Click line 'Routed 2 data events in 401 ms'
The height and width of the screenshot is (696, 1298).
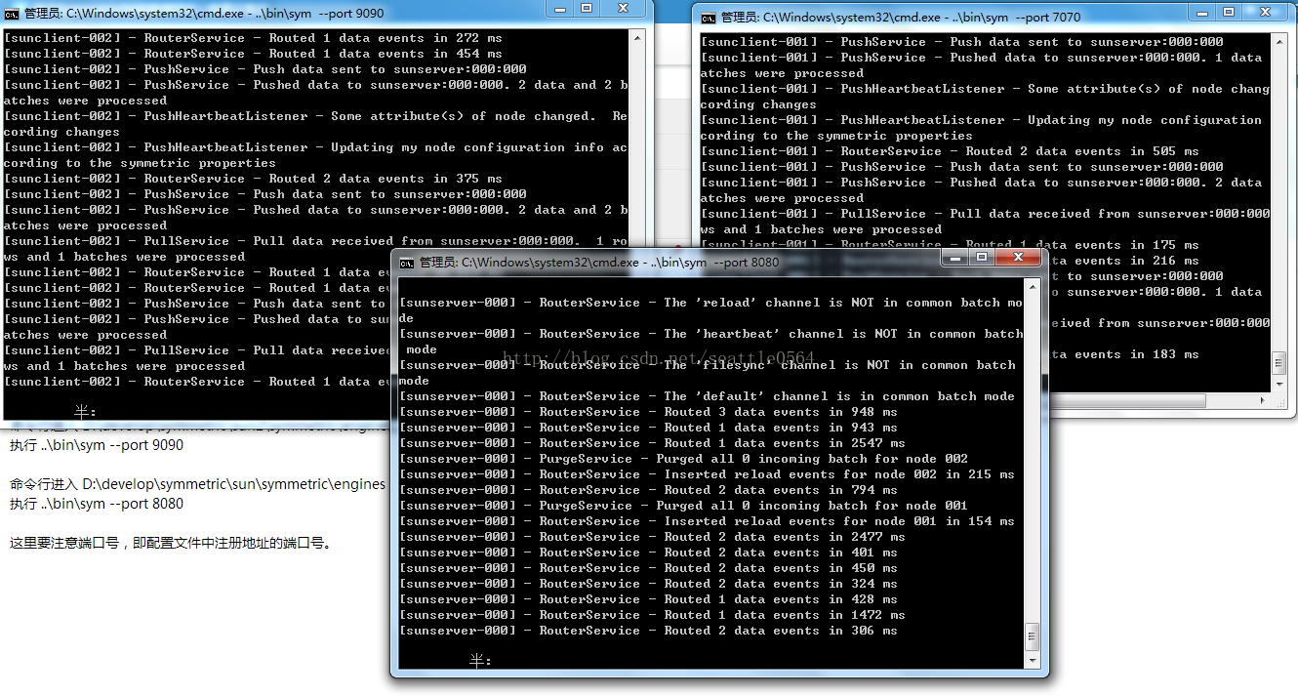point(648,553)
